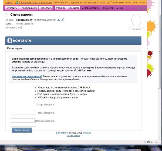Click the sender name Вконтакте.ру
162x151 pixels.
(24, 20)
